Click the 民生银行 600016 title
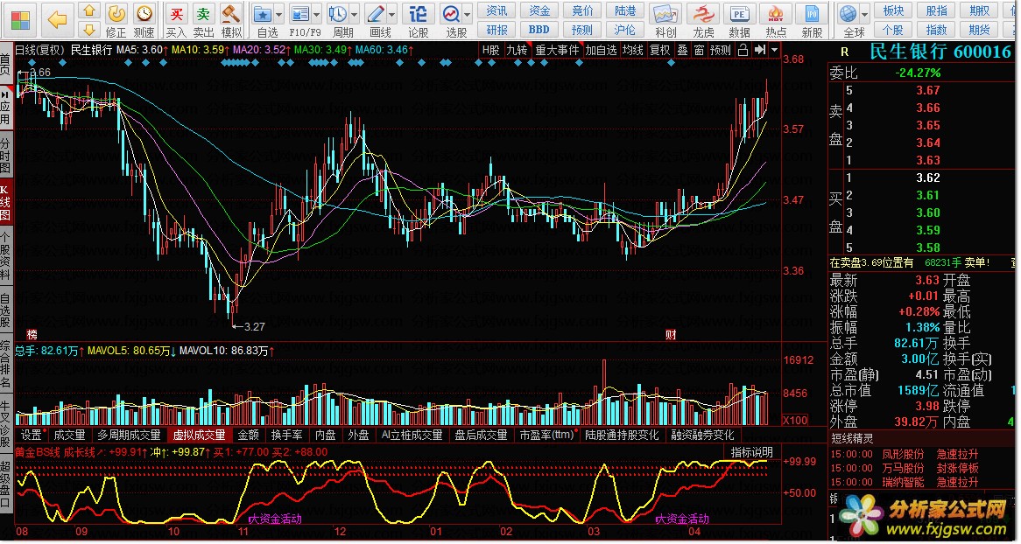Viewport: 1021px width, 544px height. pos(940,52)
